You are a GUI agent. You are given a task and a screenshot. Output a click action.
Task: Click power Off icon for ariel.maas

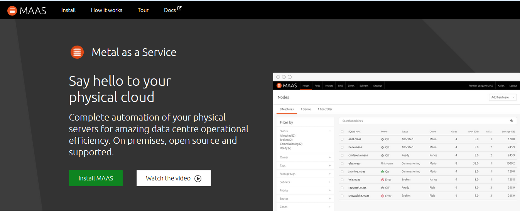pos(382,139)
